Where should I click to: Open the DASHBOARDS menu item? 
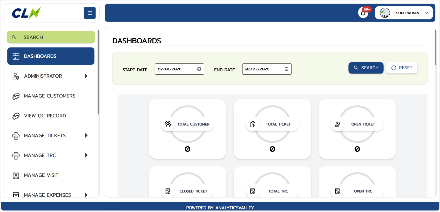[x=51, y=56]
